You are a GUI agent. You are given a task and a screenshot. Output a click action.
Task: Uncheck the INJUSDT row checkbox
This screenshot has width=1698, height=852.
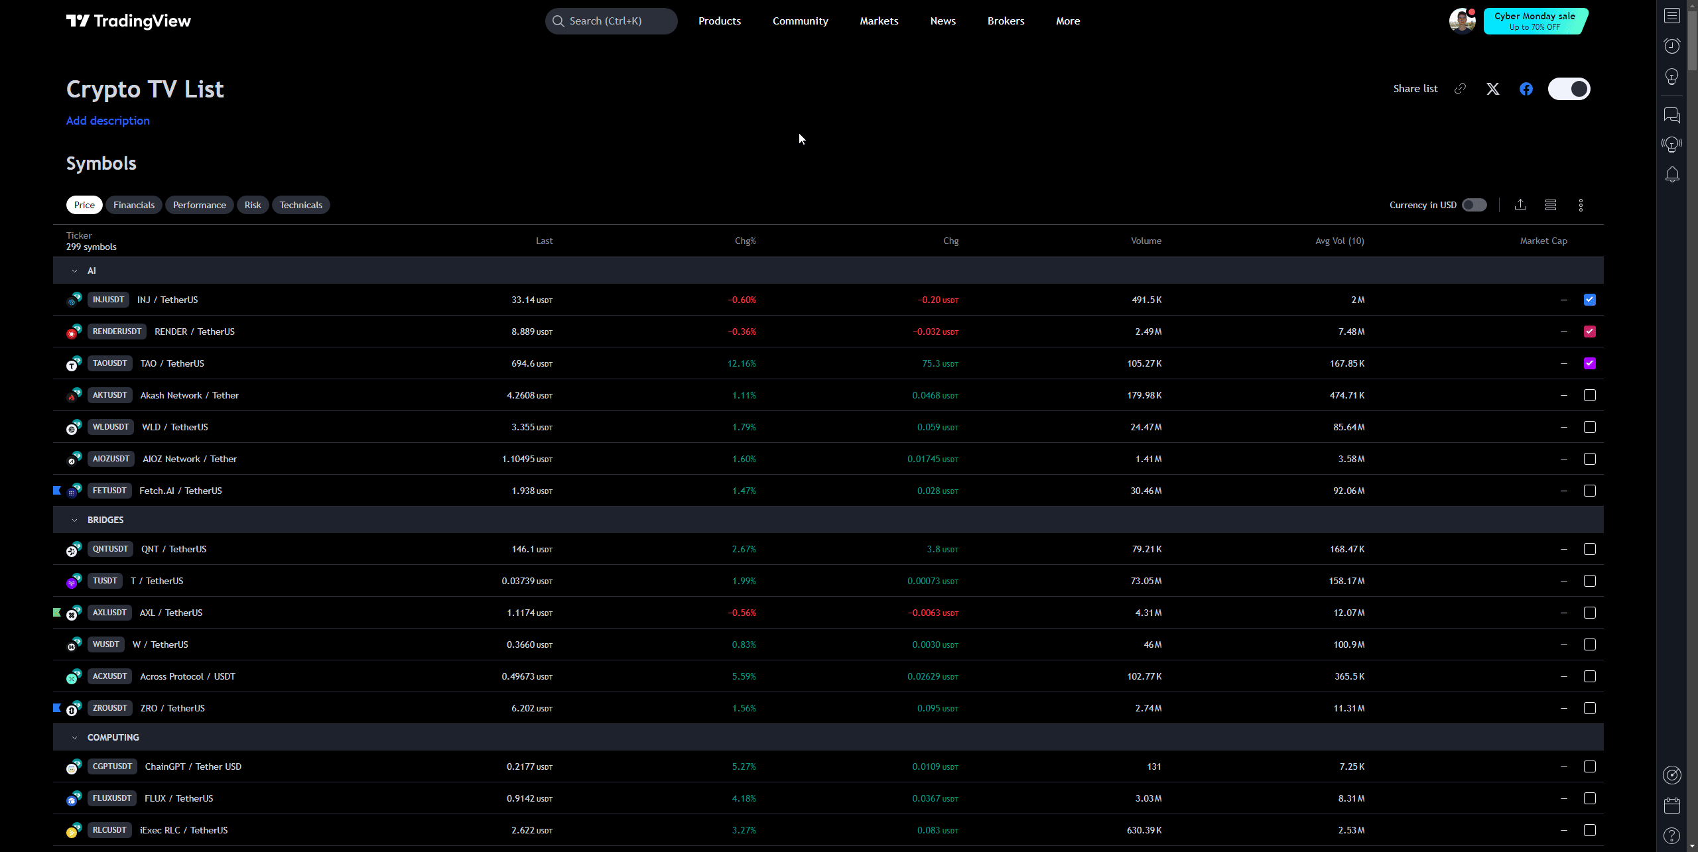(1590, 300)
